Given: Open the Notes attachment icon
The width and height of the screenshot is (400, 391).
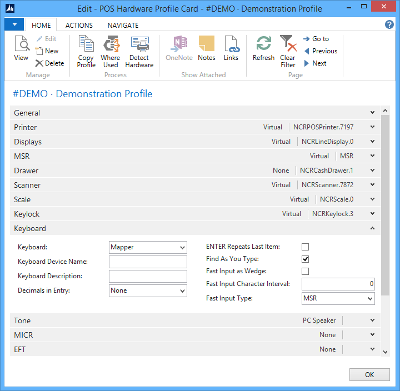Looking at the screenshot, I should tap(207, 44).
